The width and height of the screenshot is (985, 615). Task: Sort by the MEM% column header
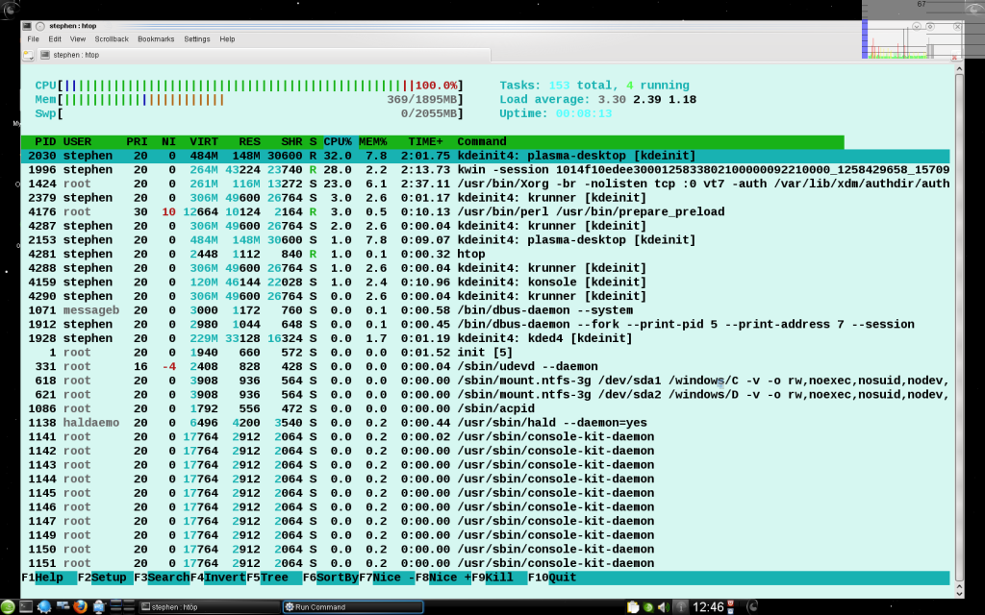372,142
